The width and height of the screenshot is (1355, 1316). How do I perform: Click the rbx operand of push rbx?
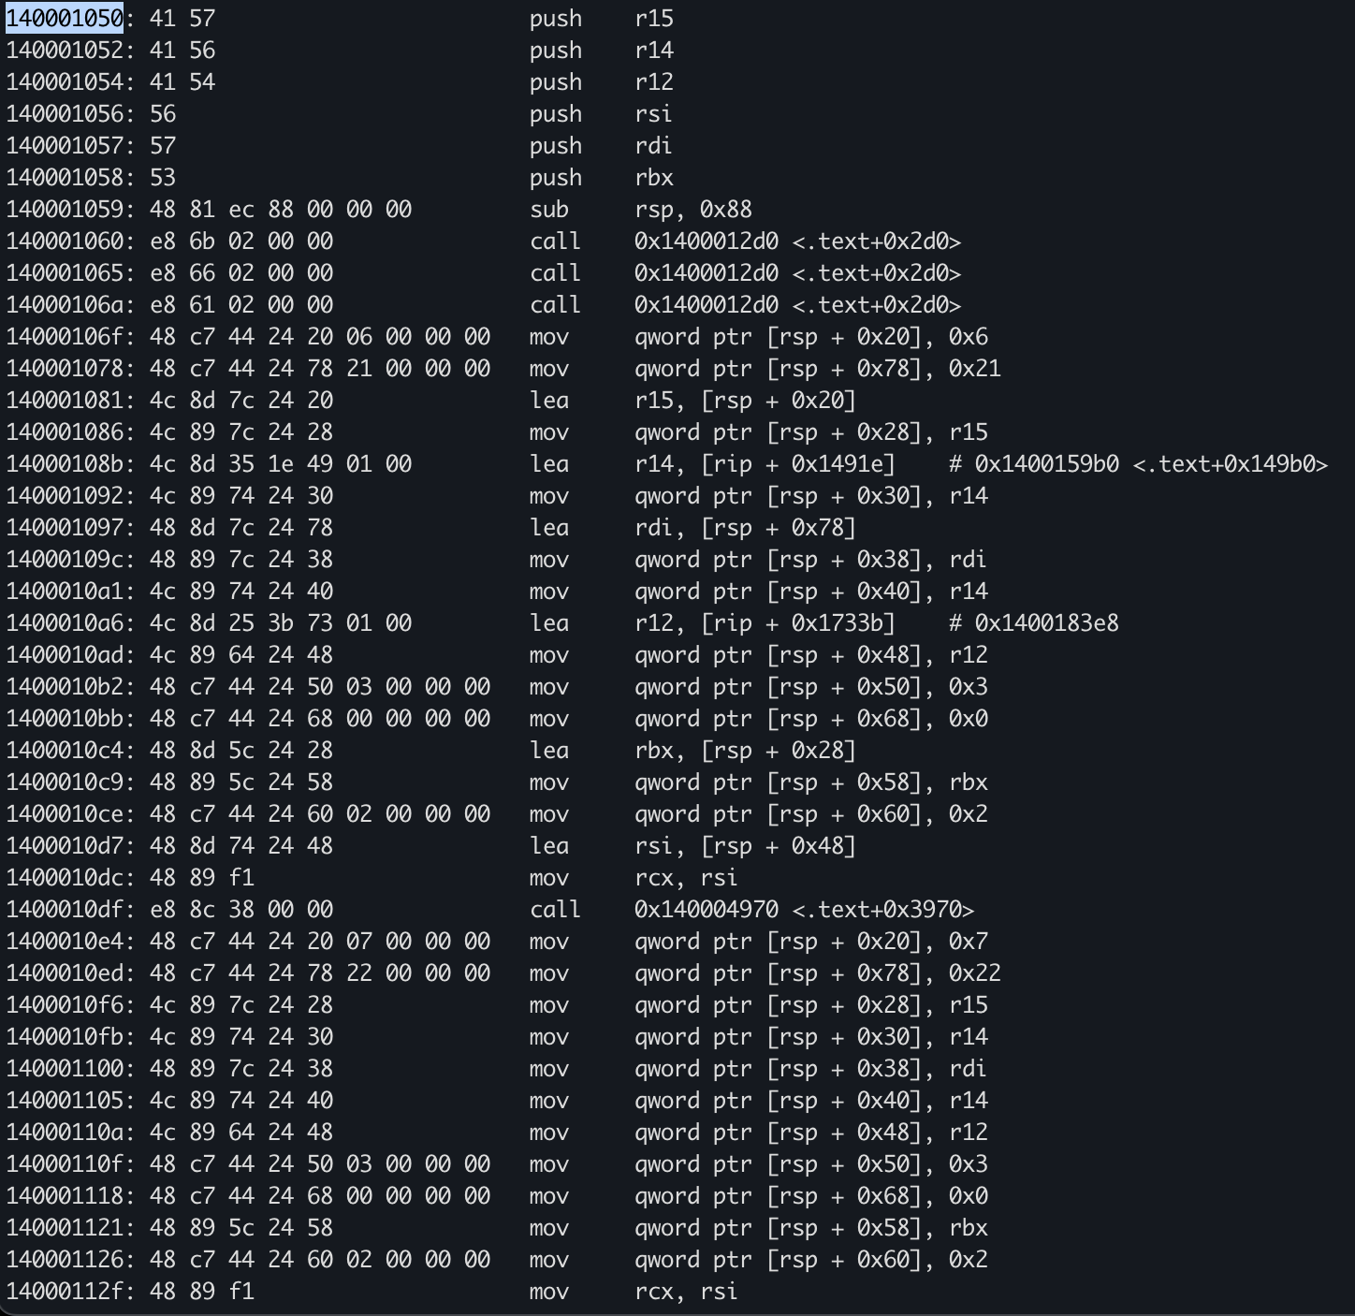(653, 178)
